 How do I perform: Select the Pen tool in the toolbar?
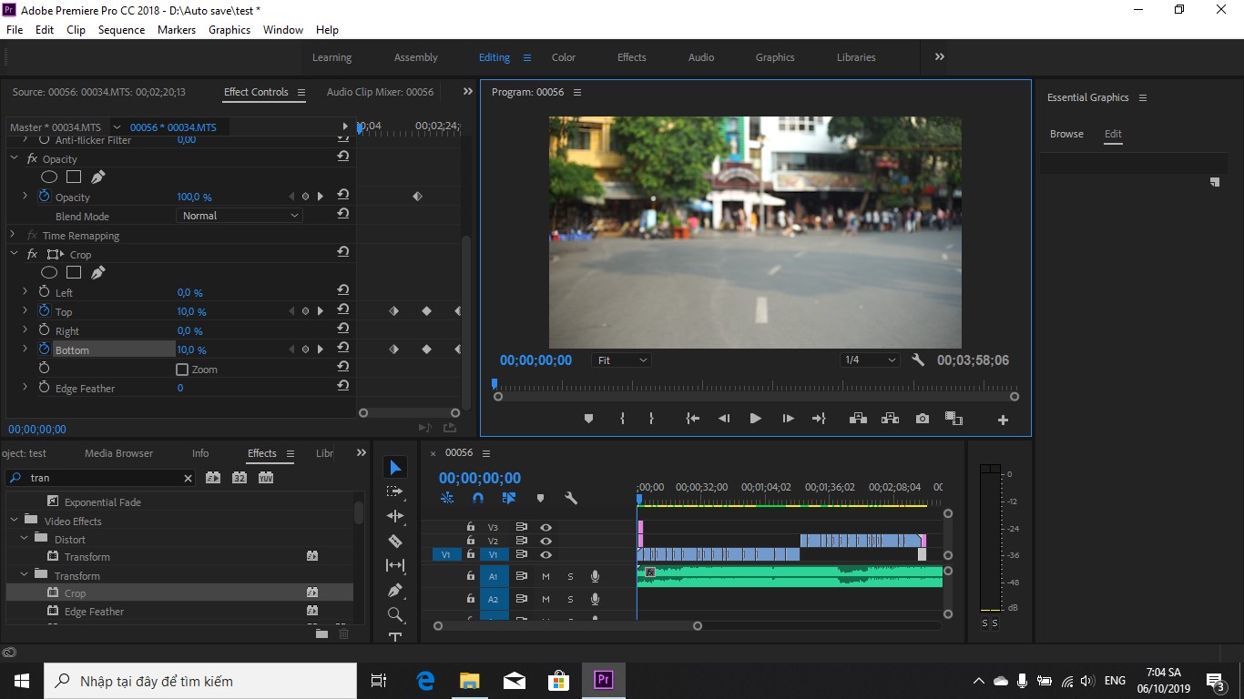pyautogui.click(x=395, y=590)
